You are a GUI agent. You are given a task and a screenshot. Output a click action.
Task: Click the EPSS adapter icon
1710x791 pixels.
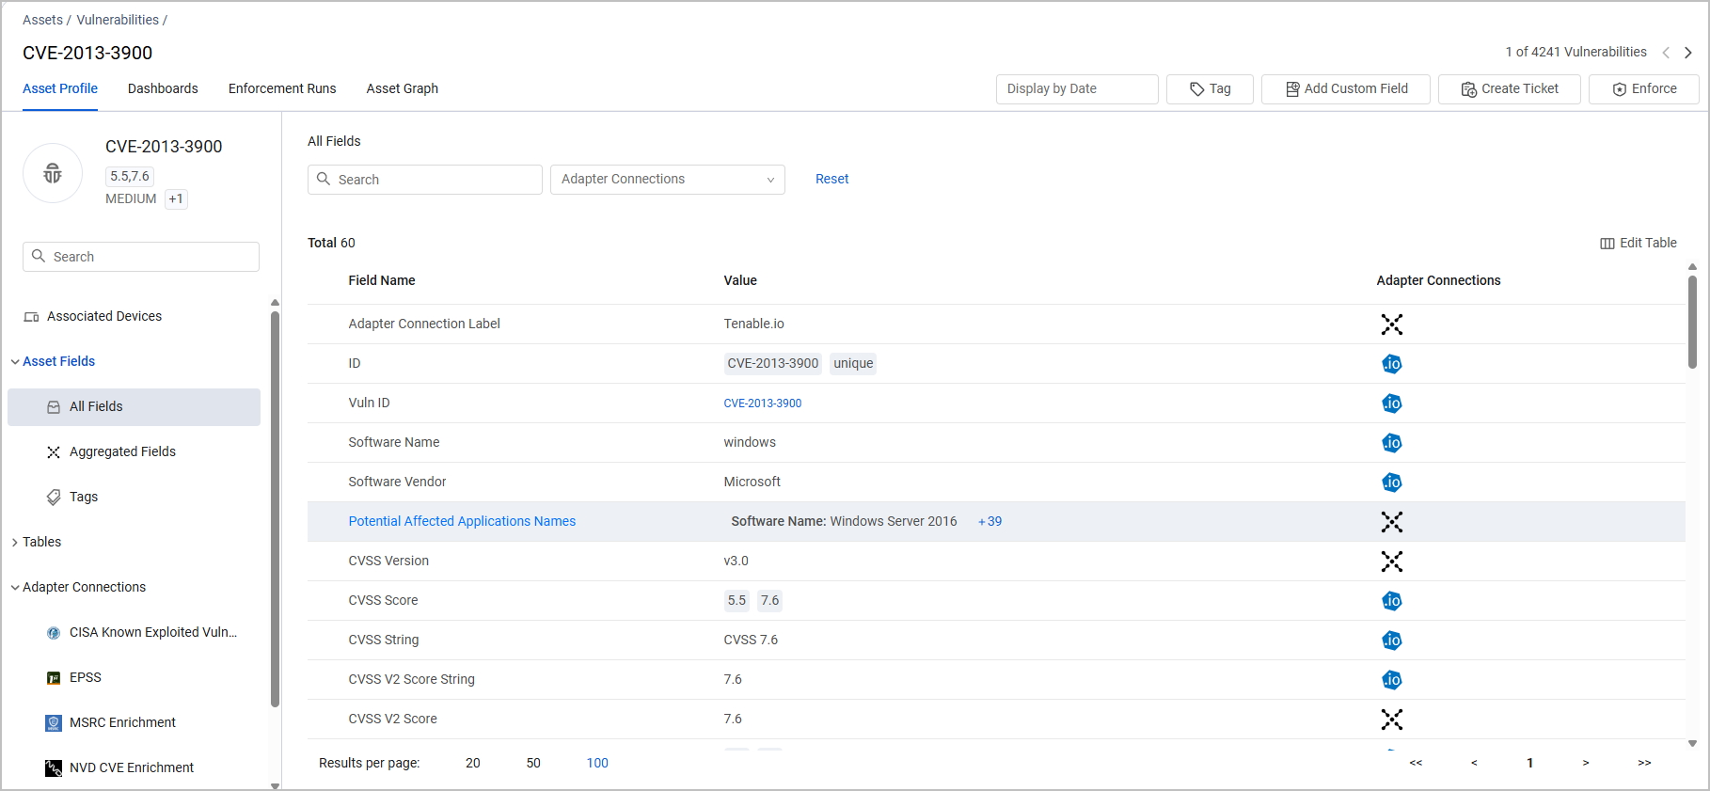[x=54, y=678]
